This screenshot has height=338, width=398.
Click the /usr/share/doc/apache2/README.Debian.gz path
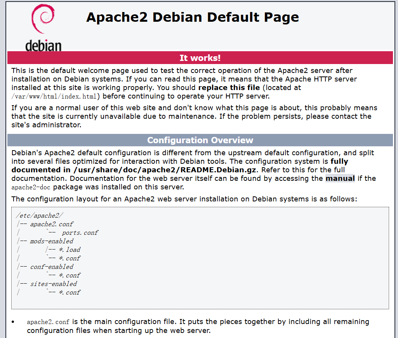pyautogui.click(x=165, y=170)
